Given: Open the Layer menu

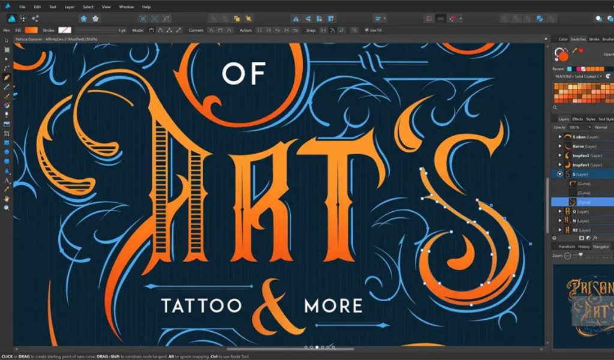Looking at the screenshot, I should (x=70, y=7).
